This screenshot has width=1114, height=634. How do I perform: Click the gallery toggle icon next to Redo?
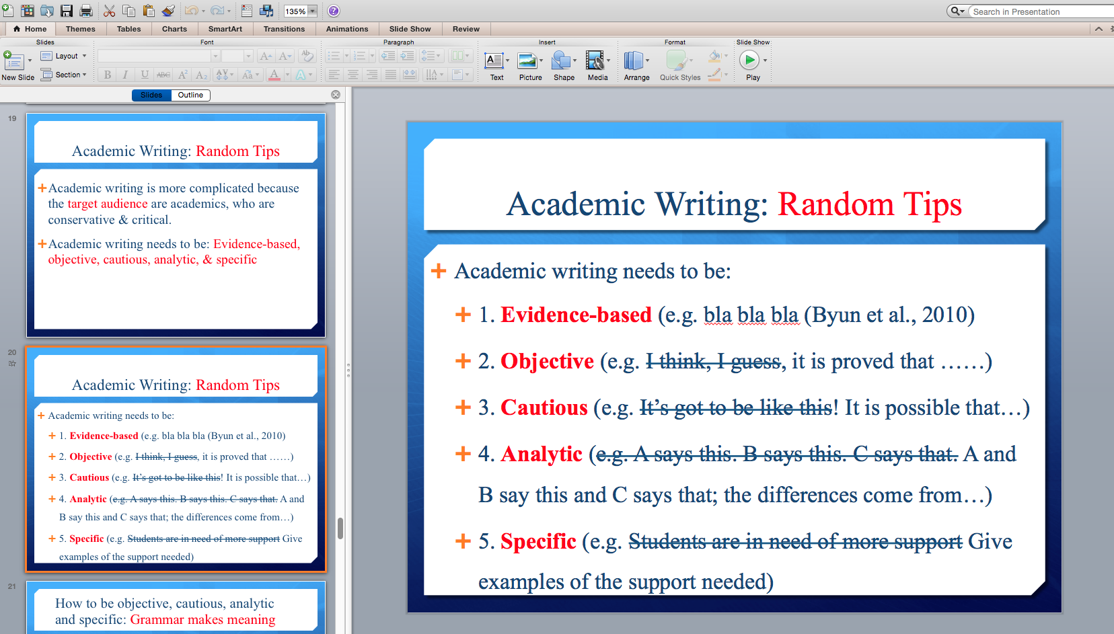[x=247, y=11]
